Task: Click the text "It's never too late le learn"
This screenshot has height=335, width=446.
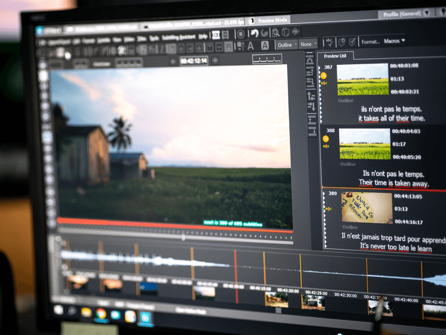Action: (x=396, y=247)
